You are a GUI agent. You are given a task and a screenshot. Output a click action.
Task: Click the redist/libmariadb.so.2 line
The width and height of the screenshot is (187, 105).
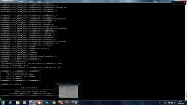click(25, 49)
